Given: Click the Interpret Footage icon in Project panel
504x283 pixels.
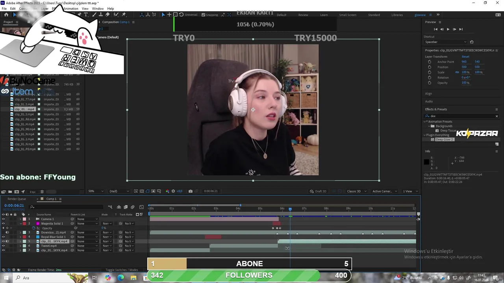Looking at the screenshot, I should click(x=4, y=191).
